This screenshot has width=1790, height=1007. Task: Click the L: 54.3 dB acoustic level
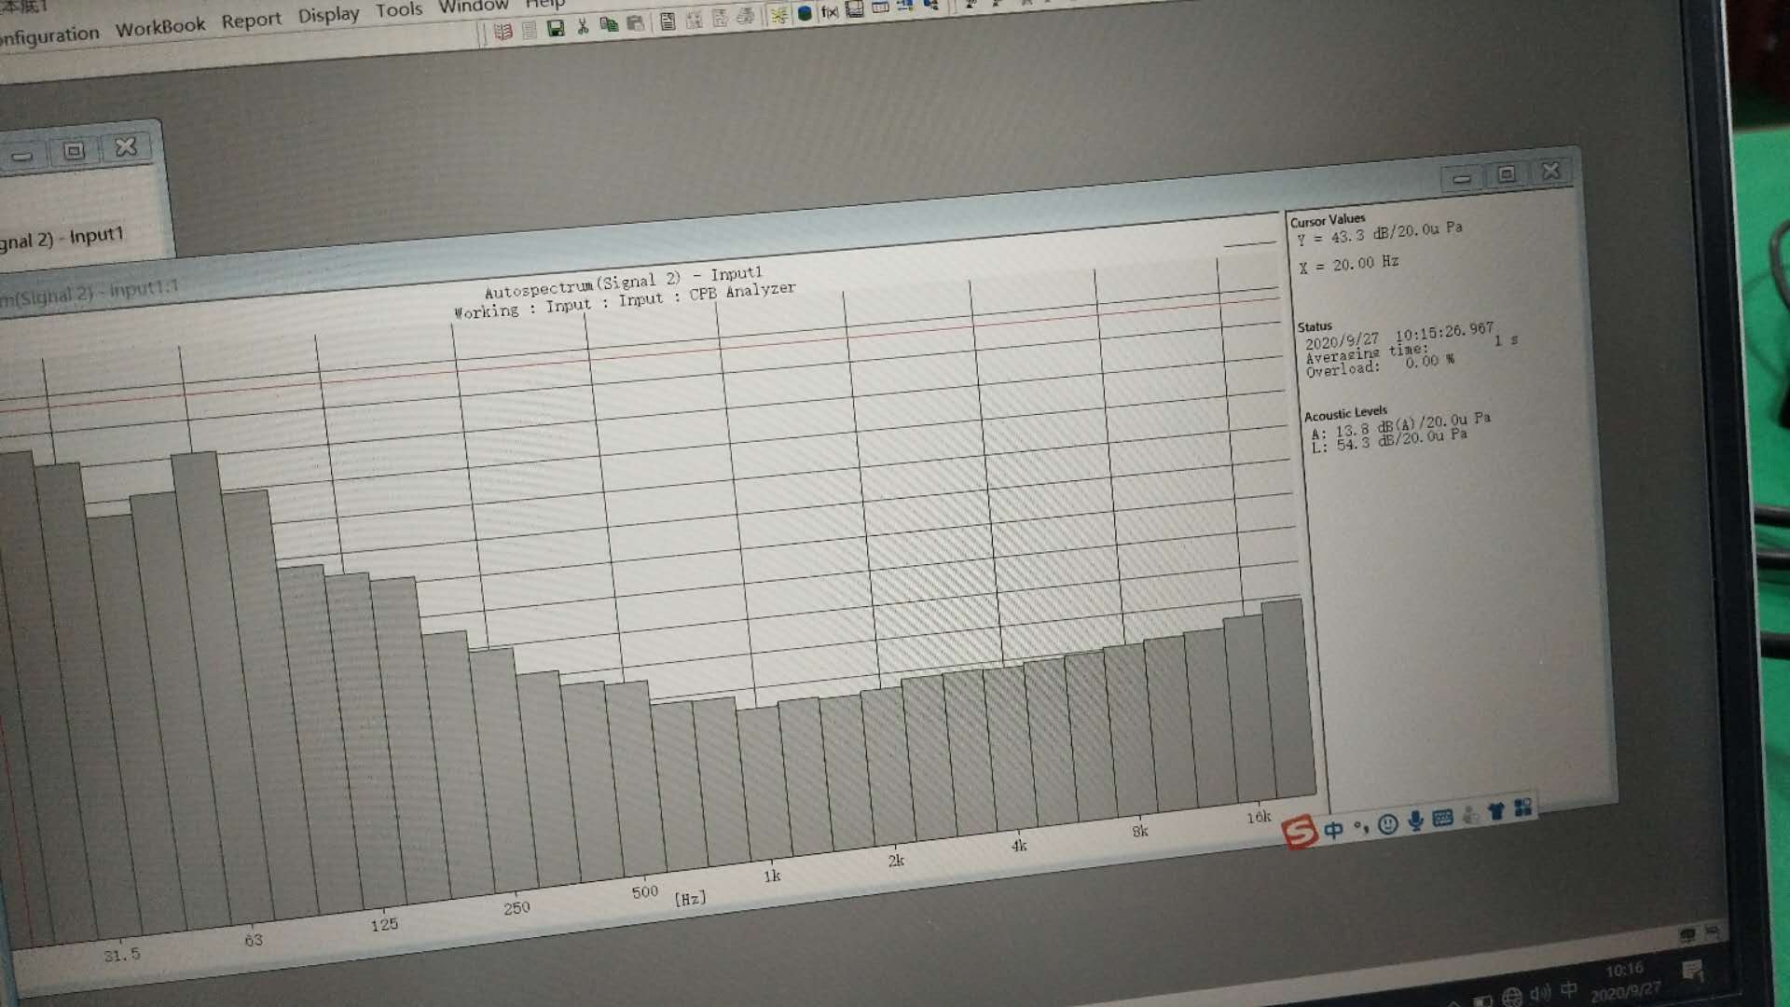pos(1389,439)
